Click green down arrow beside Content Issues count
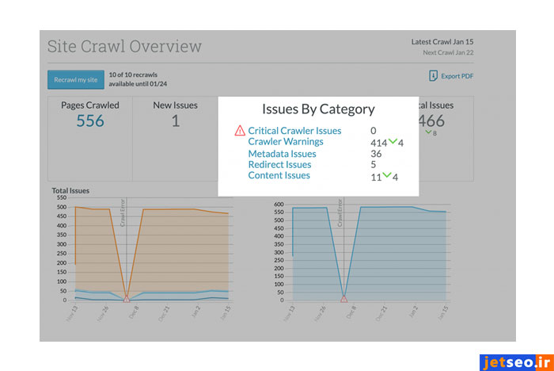Viewport: 554px width, 371px height. tap(387, 177)
